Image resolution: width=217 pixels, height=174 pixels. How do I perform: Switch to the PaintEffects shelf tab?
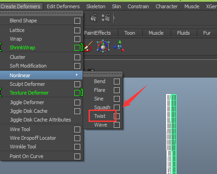pyautogui.click(x=97, y=33)
